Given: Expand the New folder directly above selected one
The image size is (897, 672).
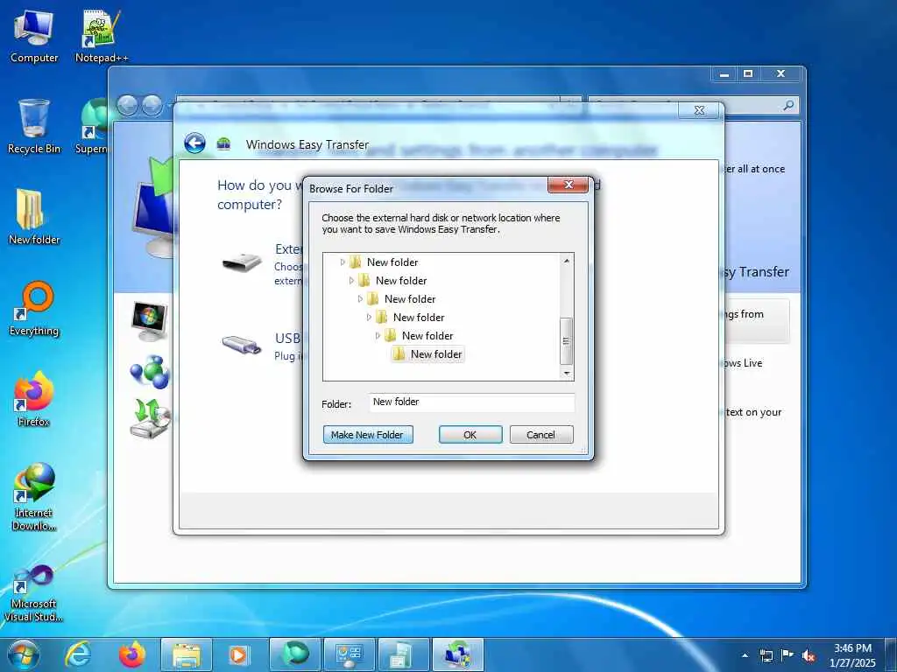Looking at the screenshot, I should (x=378, y=335).
